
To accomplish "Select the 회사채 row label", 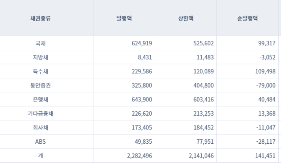I will 41,127.
